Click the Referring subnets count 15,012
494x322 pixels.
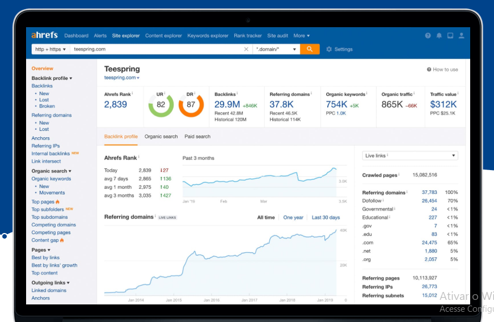coord(429,295)
